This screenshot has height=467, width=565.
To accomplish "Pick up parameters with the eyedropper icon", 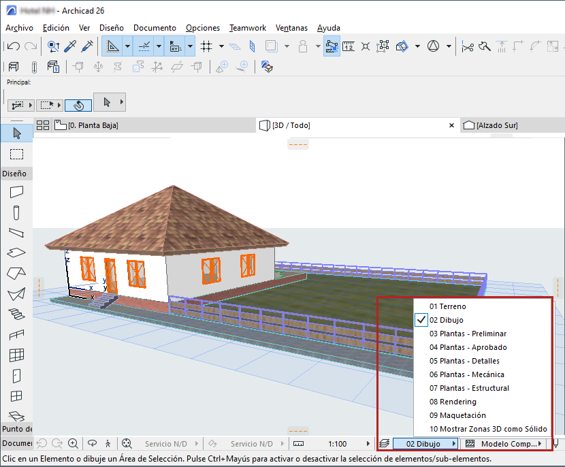I will (69, 46).
